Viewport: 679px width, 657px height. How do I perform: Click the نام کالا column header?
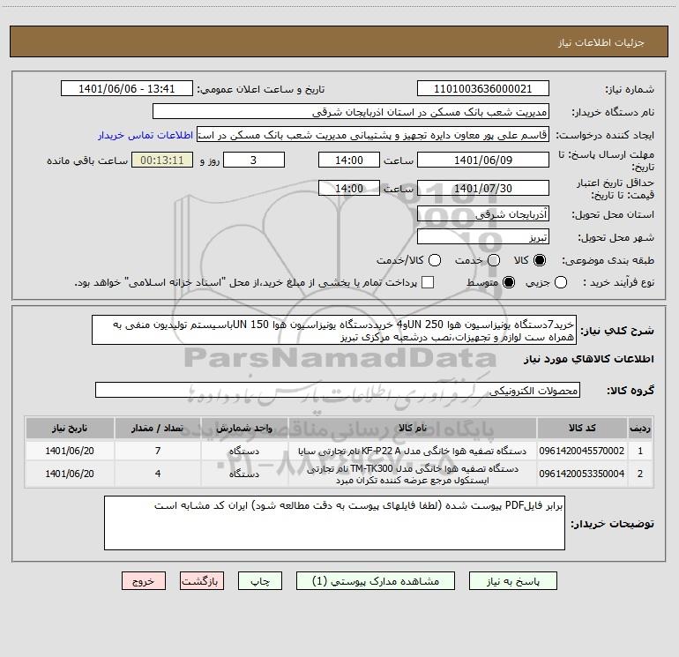point(413,428)
